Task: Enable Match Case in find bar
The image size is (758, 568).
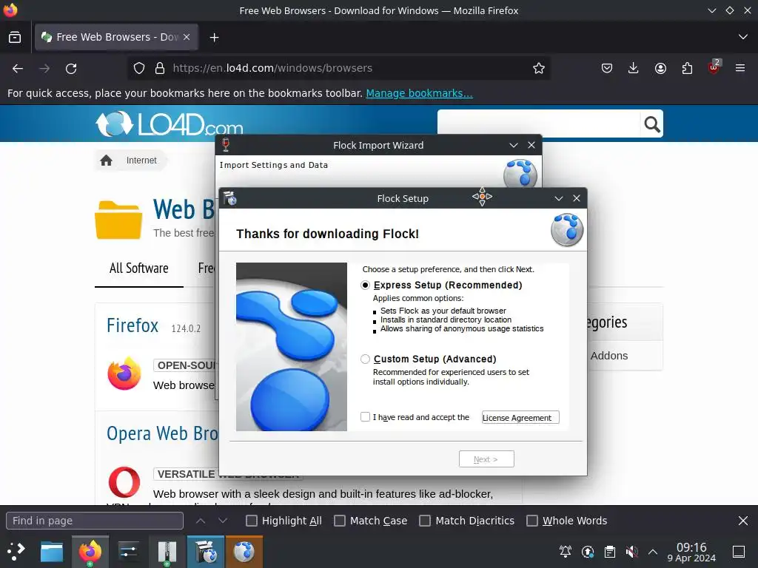Action: coord(340,521)
